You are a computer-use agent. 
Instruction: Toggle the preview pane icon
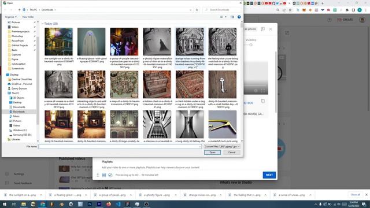(x=232, y=17)
